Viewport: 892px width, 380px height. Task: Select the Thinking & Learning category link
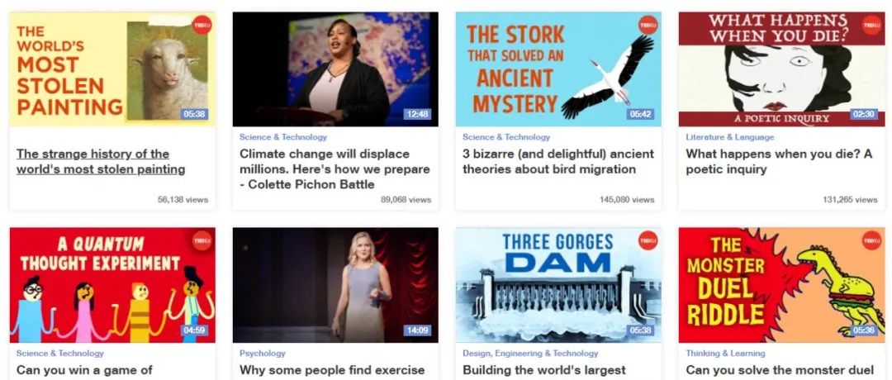pos(727,354)
